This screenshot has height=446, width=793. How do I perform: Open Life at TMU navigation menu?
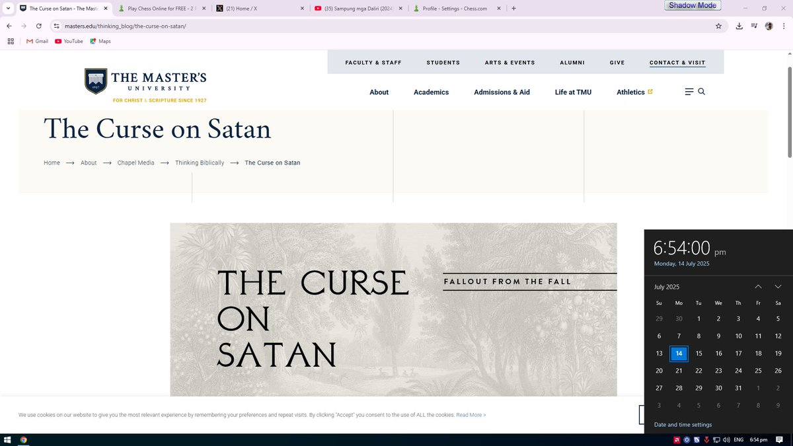point(574,93)
